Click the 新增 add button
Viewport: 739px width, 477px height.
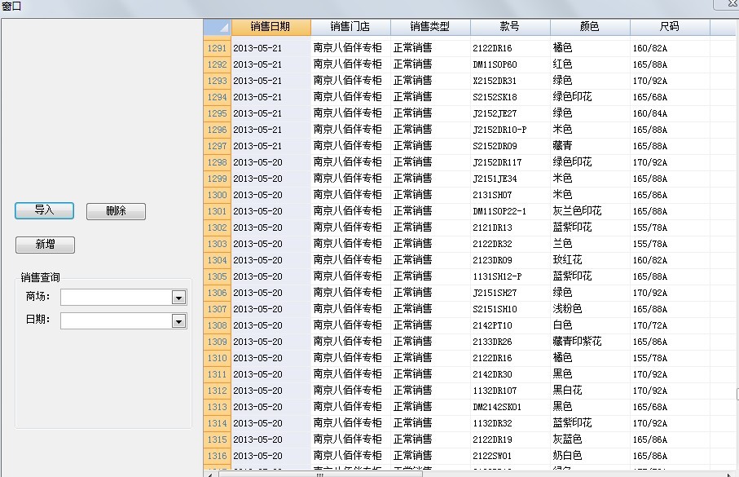point(45,245)
